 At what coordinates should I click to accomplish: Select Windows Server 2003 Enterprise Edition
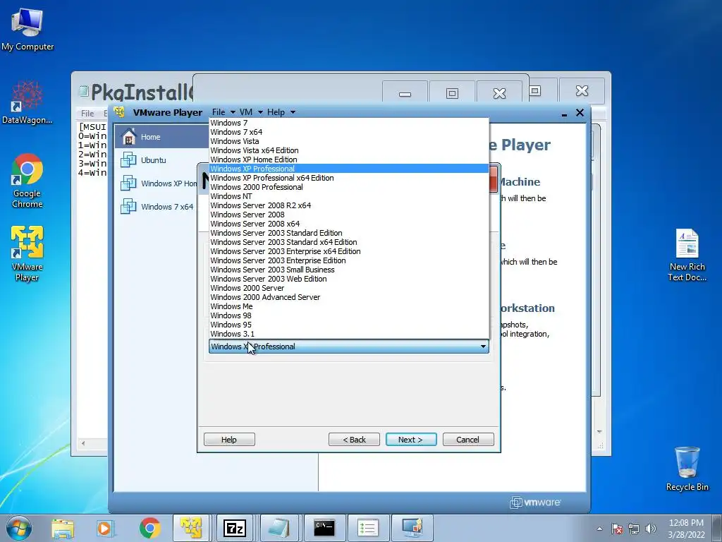click(x=348, y=261)
